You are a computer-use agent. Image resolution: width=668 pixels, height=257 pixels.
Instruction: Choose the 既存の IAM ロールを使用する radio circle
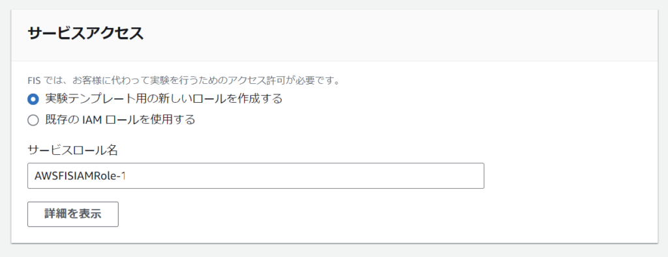tap(33, 120)
